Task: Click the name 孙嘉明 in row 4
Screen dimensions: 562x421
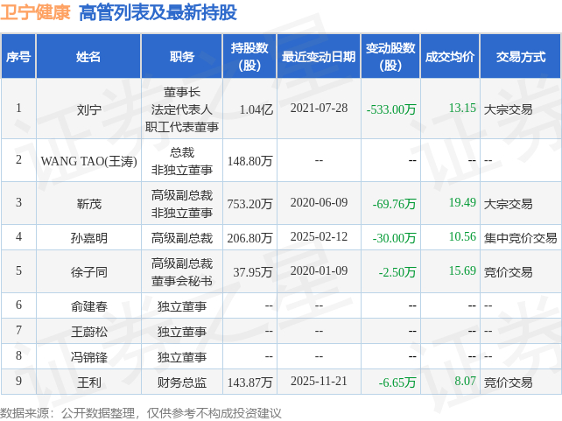Action: [89, 237]
